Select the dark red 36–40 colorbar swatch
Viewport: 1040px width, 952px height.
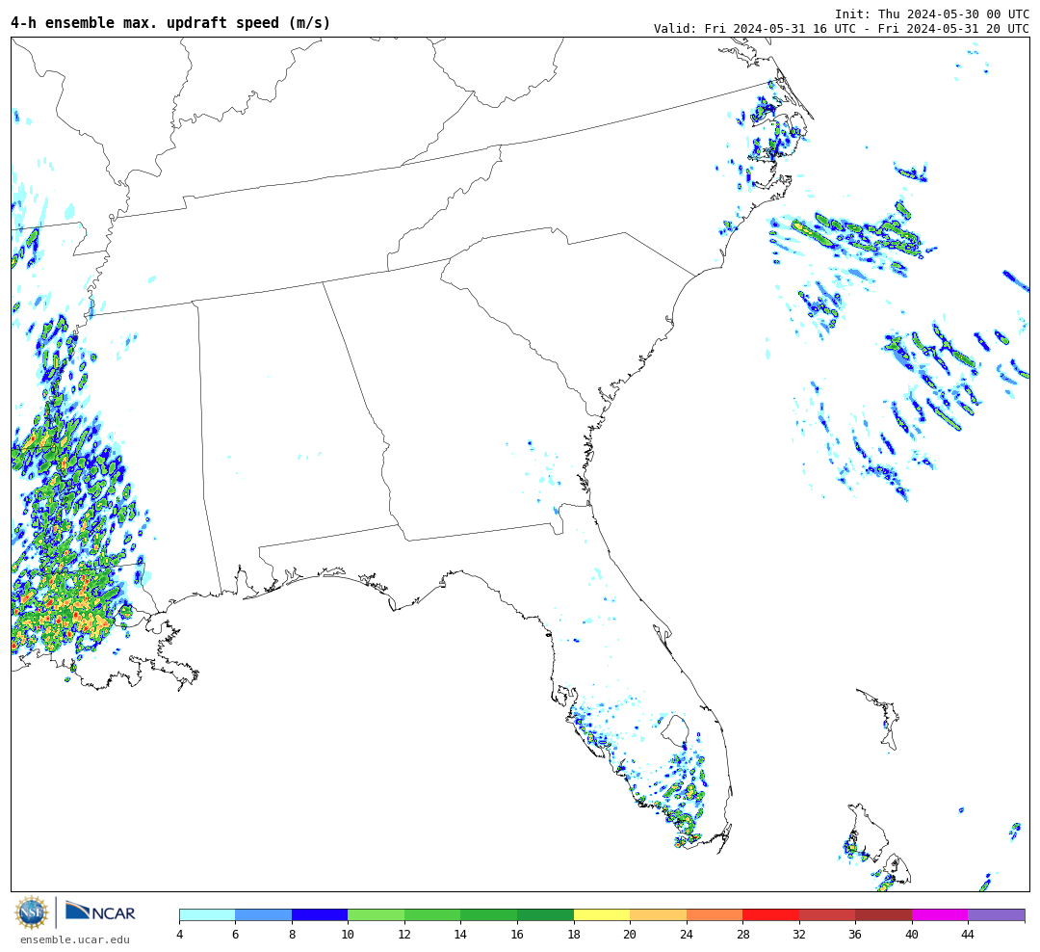pyautogui.click(x=883, y=914)
